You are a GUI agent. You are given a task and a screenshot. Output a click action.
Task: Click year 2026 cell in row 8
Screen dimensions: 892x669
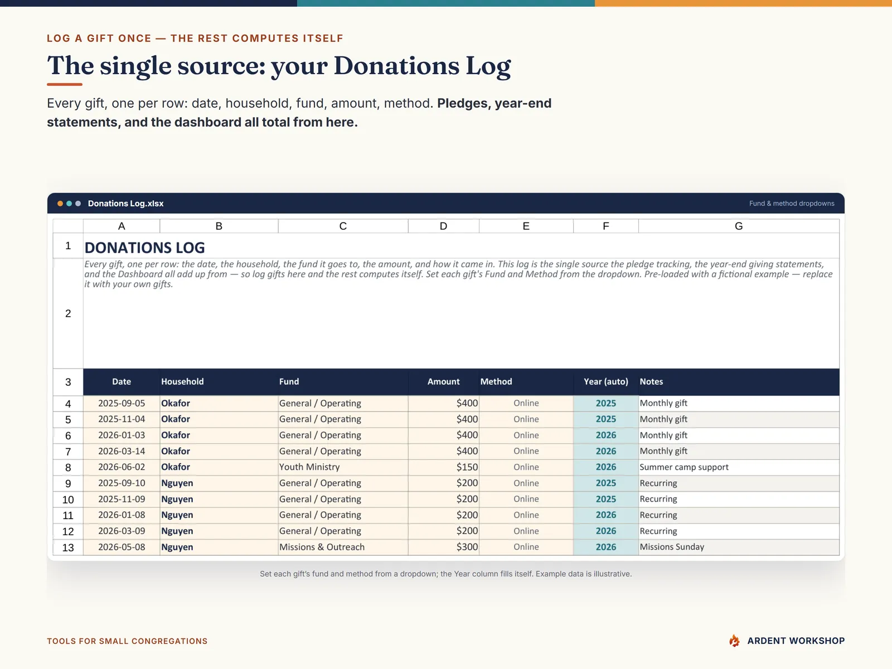tap(606, 467)
